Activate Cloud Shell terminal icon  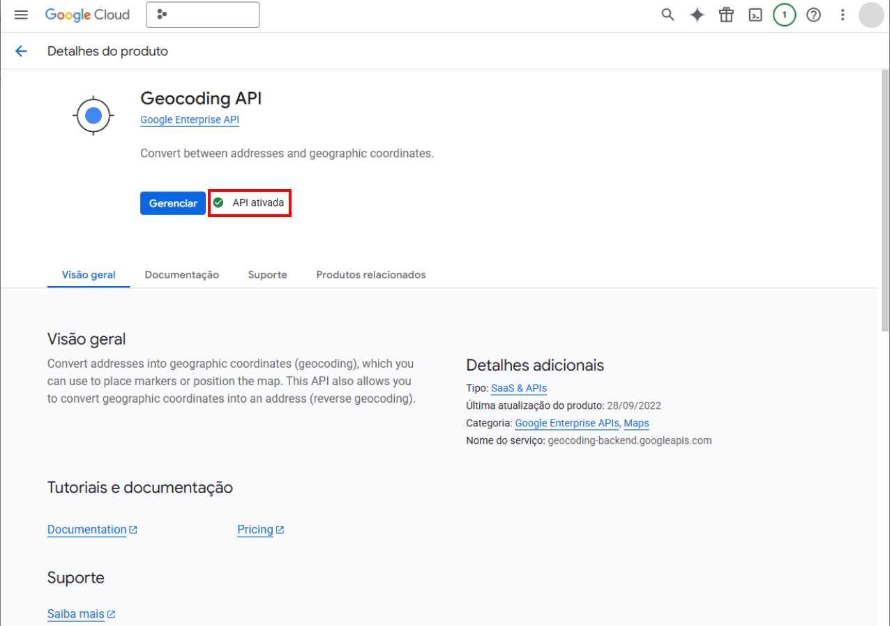coord(755,15)
